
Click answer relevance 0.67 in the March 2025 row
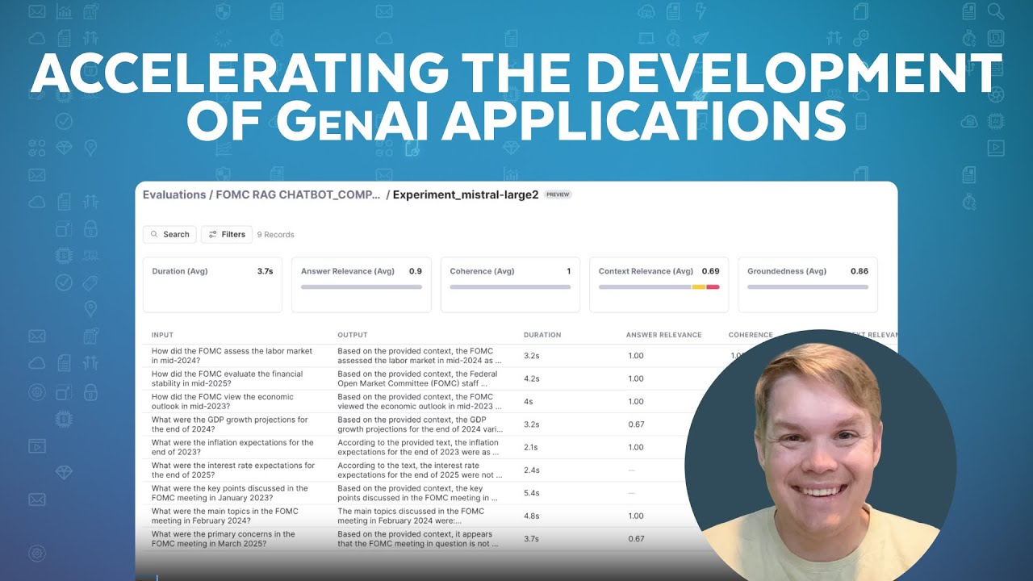[x=636, y=538]
